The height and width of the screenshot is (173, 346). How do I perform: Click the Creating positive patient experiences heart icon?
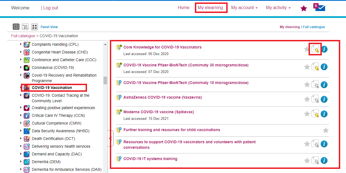click(27, 108)
